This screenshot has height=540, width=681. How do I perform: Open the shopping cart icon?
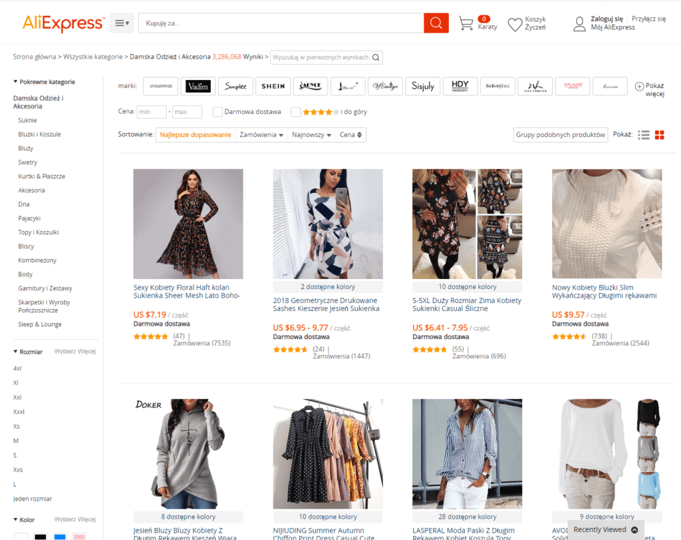tap(466, 22)
